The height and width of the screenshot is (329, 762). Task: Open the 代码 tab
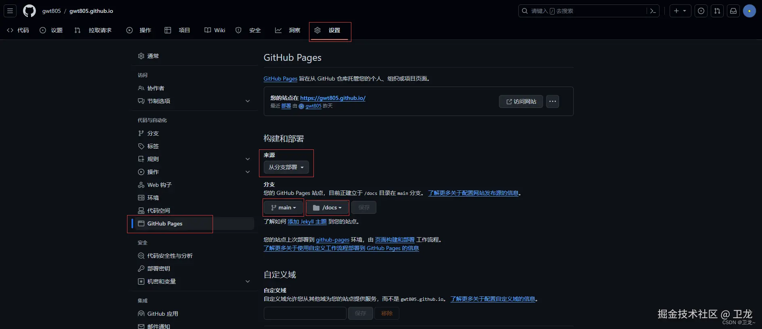pyautogui.click(x=18, y=30)
